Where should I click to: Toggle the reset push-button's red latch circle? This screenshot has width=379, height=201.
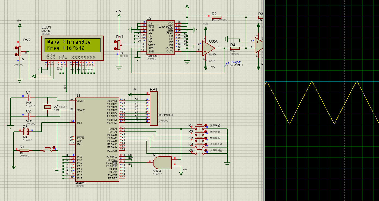54,147
